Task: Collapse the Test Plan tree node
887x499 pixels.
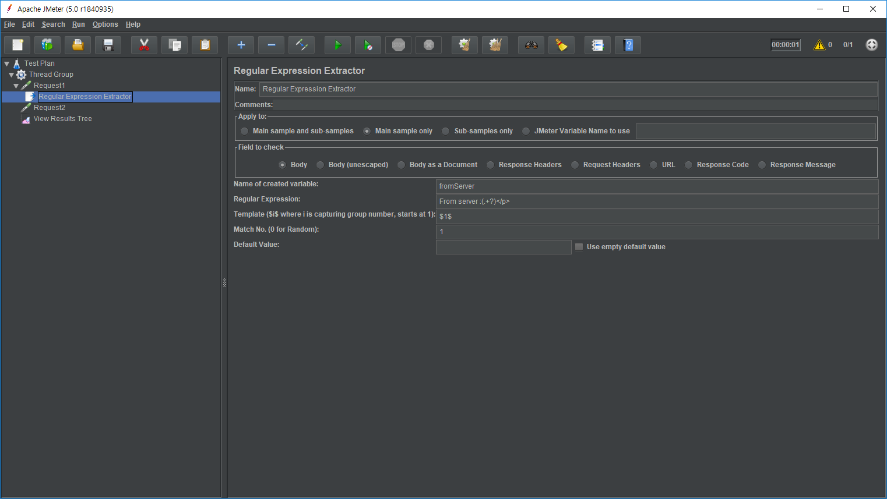Action: [7, 63]
